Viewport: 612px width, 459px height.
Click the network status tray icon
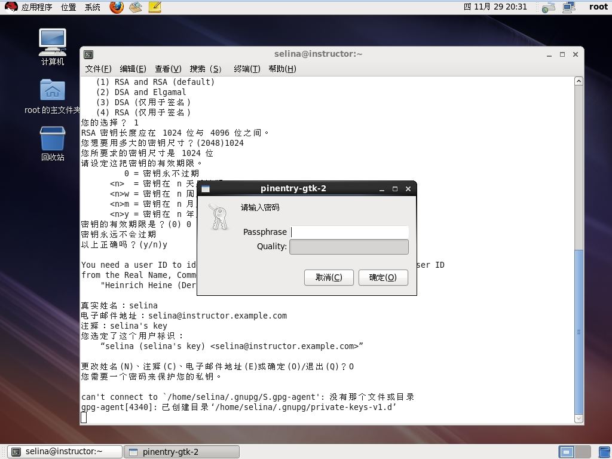pyautogui.click(x=549, y=7)
